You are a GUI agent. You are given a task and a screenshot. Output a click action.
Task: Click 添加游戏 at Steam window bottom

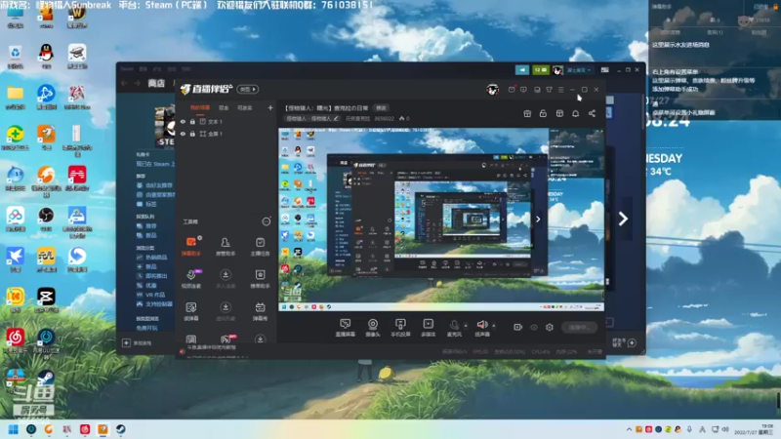click(138, 343)
